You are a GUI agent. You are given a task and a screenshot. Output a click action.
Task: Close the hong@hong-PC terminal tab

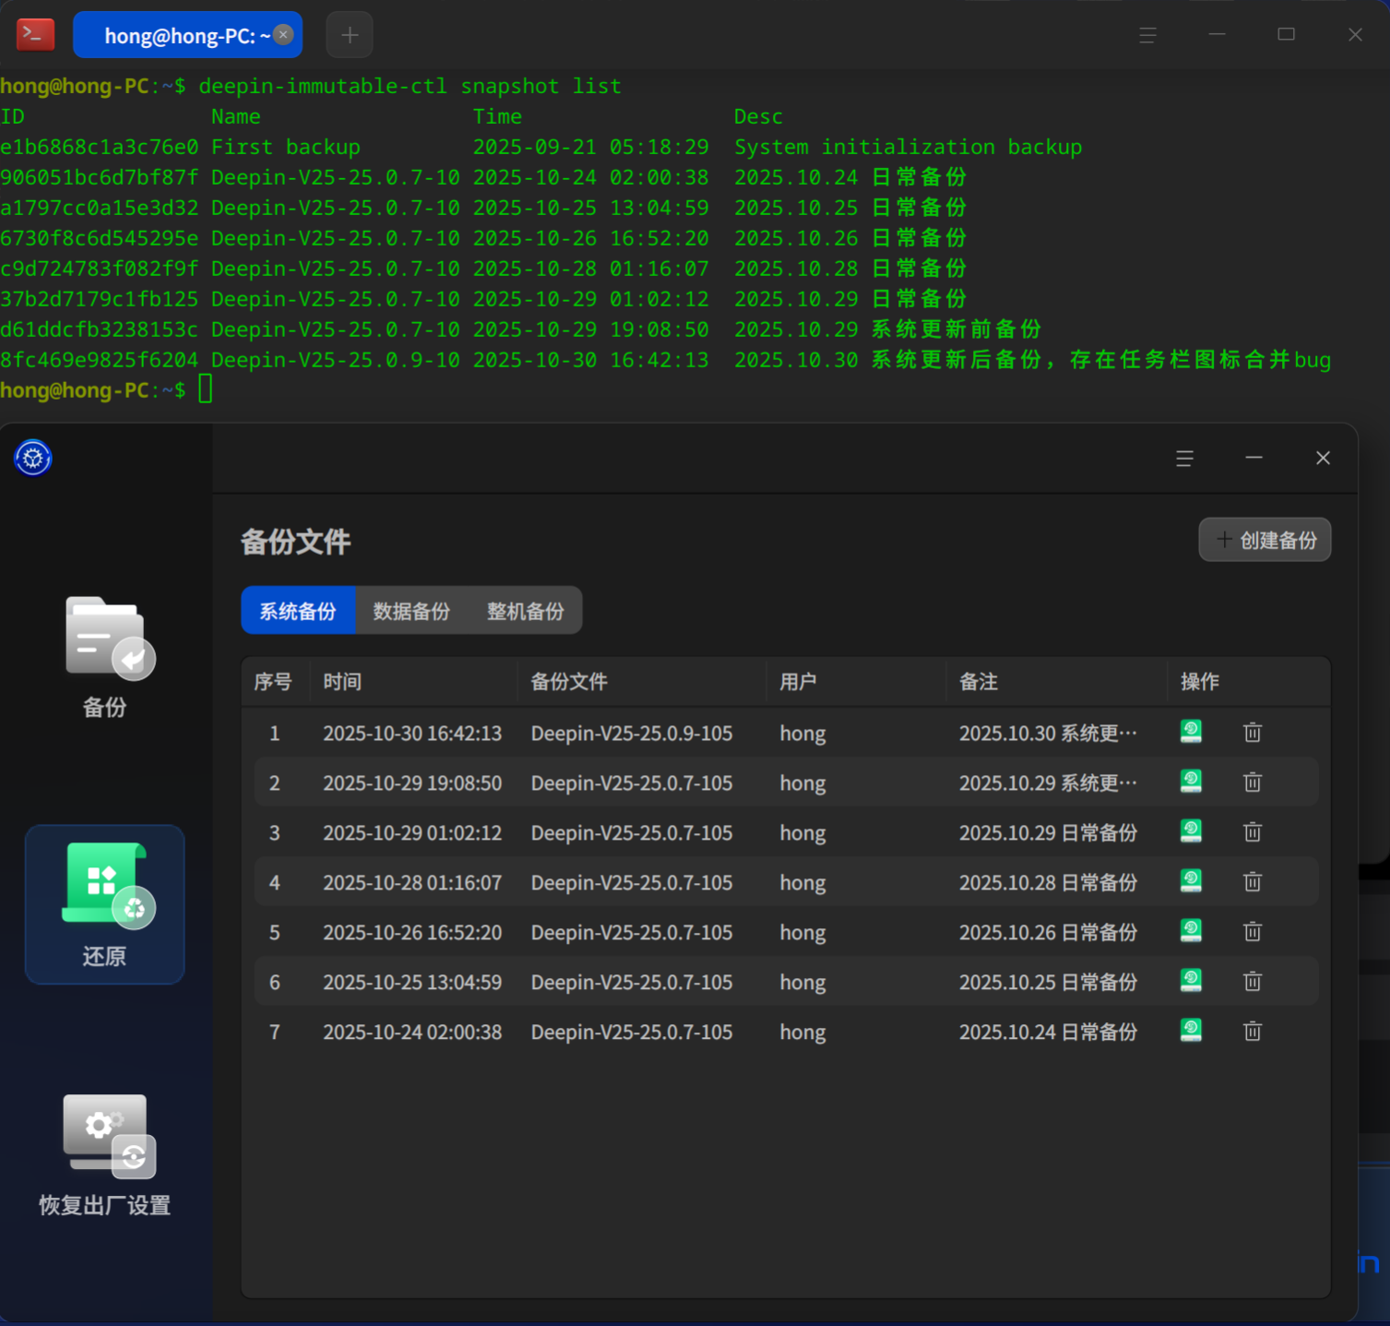pos(284,34)
